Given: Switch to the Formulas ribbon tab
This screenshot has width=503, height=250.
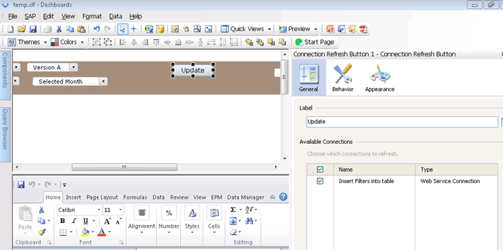Looking at the screenshot, I should (x=135, y=197).
